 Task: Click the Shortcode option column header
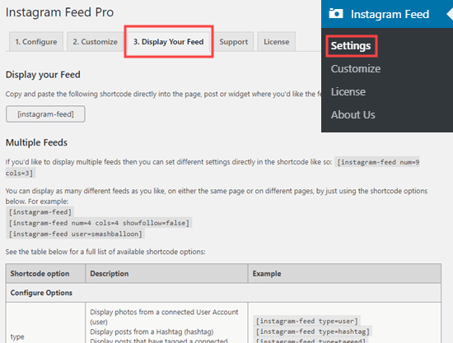point(40,273)
